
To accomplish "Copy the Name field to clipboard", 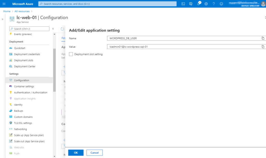I will click(x=263, y=38).
